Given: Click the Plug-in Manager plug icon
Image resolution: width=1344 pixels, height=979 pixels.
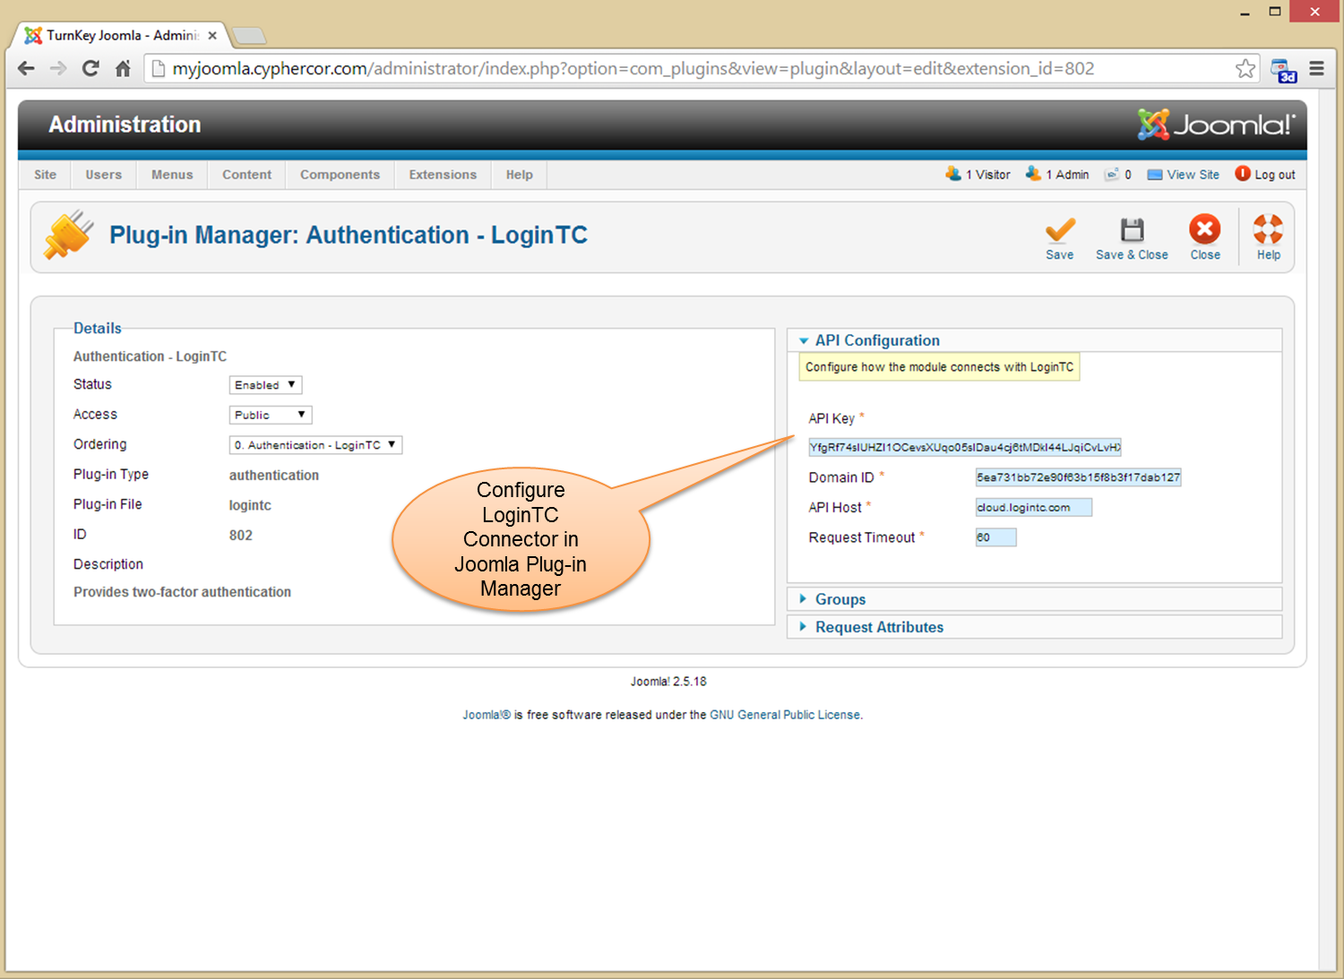Looking at the screenshot, I should 69,235.
